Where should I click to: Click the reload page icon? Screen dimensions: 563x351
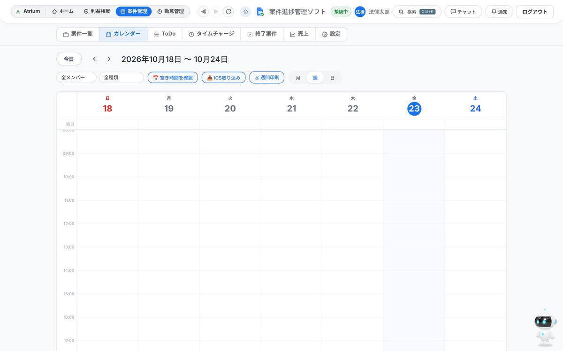pyautogui.click(x=228, y=12)
